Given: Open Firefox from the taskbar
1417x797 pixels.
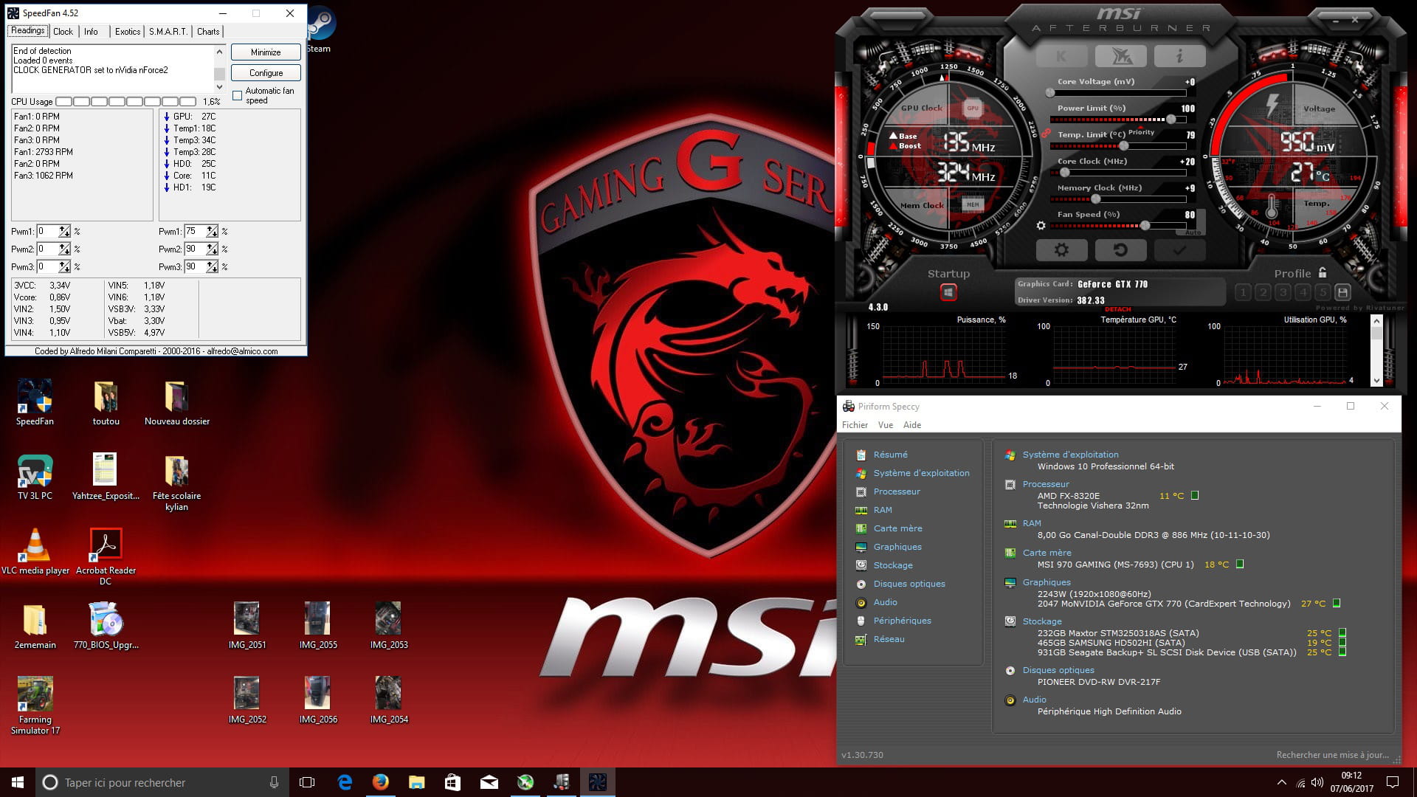Looking at the screenshot, I should [381, 782].
